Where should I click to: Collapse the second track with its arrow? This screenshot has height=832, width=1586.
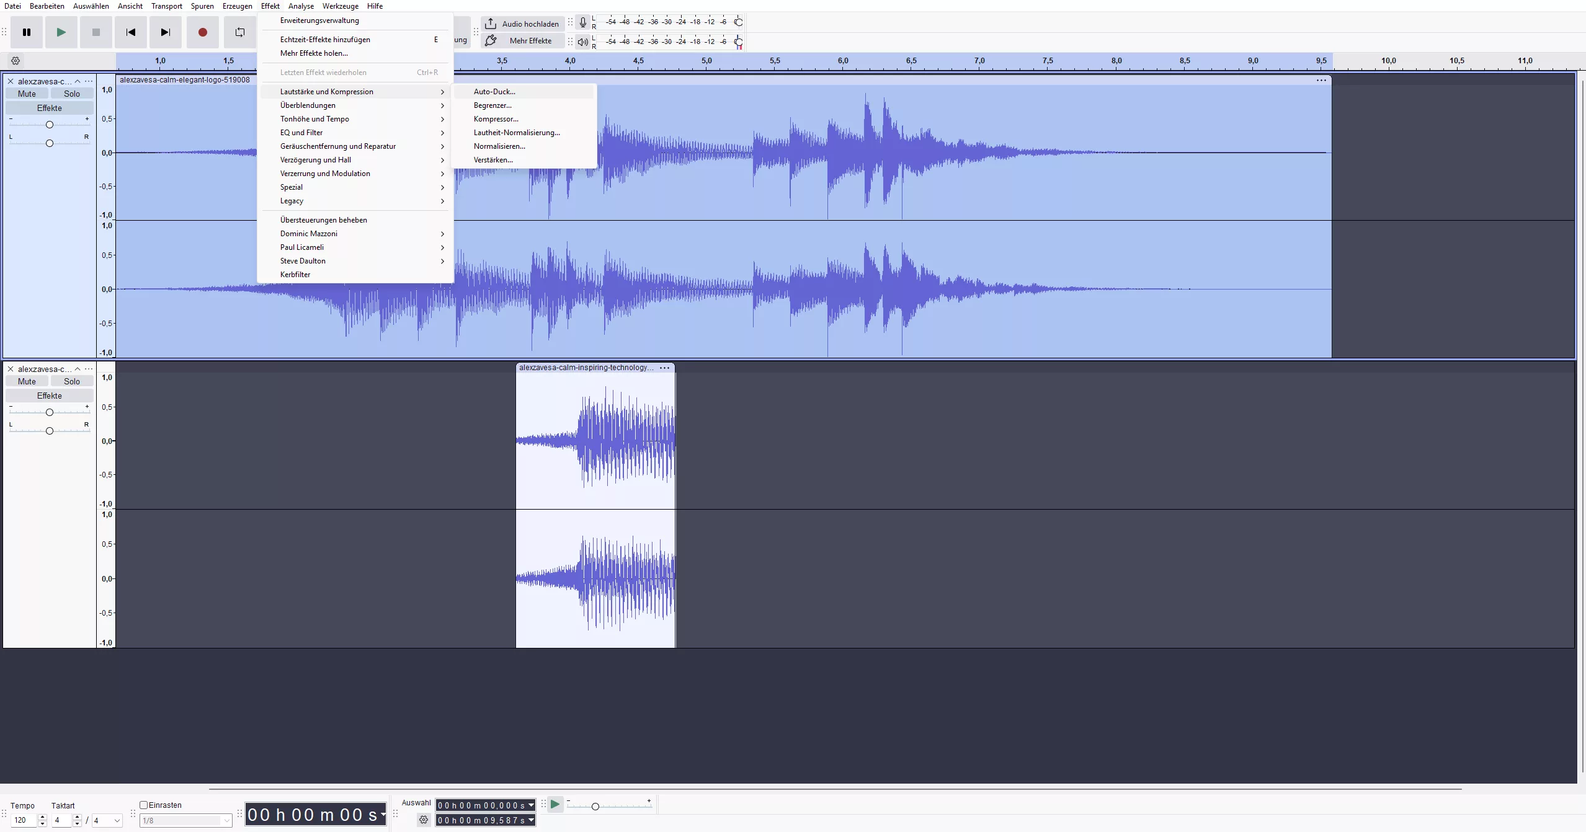click(78, 369)
